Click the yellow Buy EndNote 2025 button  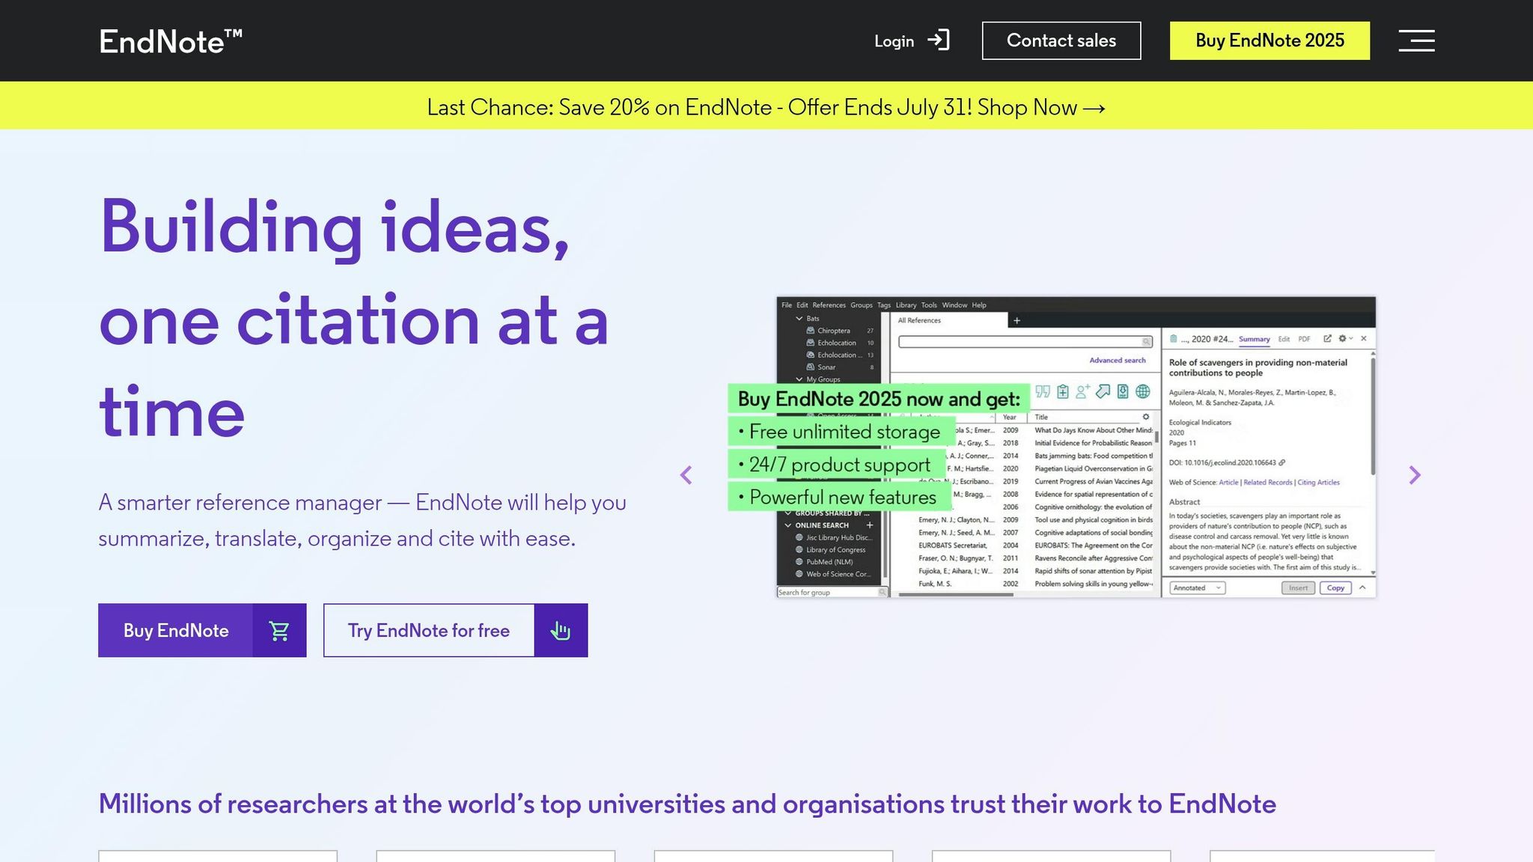click(1270, 40)
